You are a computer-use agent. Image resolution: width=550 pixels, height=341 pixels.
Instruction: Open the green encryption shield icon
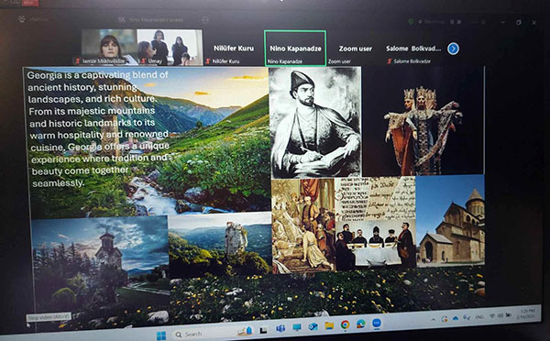tap(411, 22)
